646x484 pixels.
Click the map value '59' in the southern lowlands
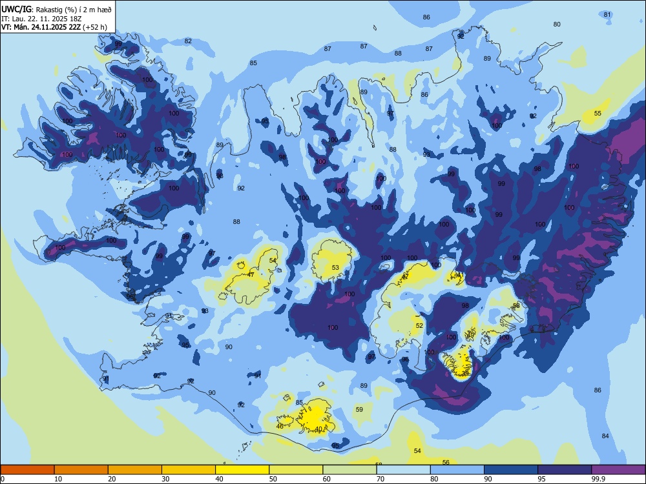tap(359, 410)
